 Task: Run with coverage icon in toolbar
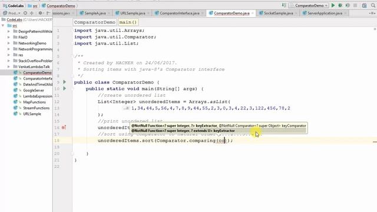pos(348,5)
